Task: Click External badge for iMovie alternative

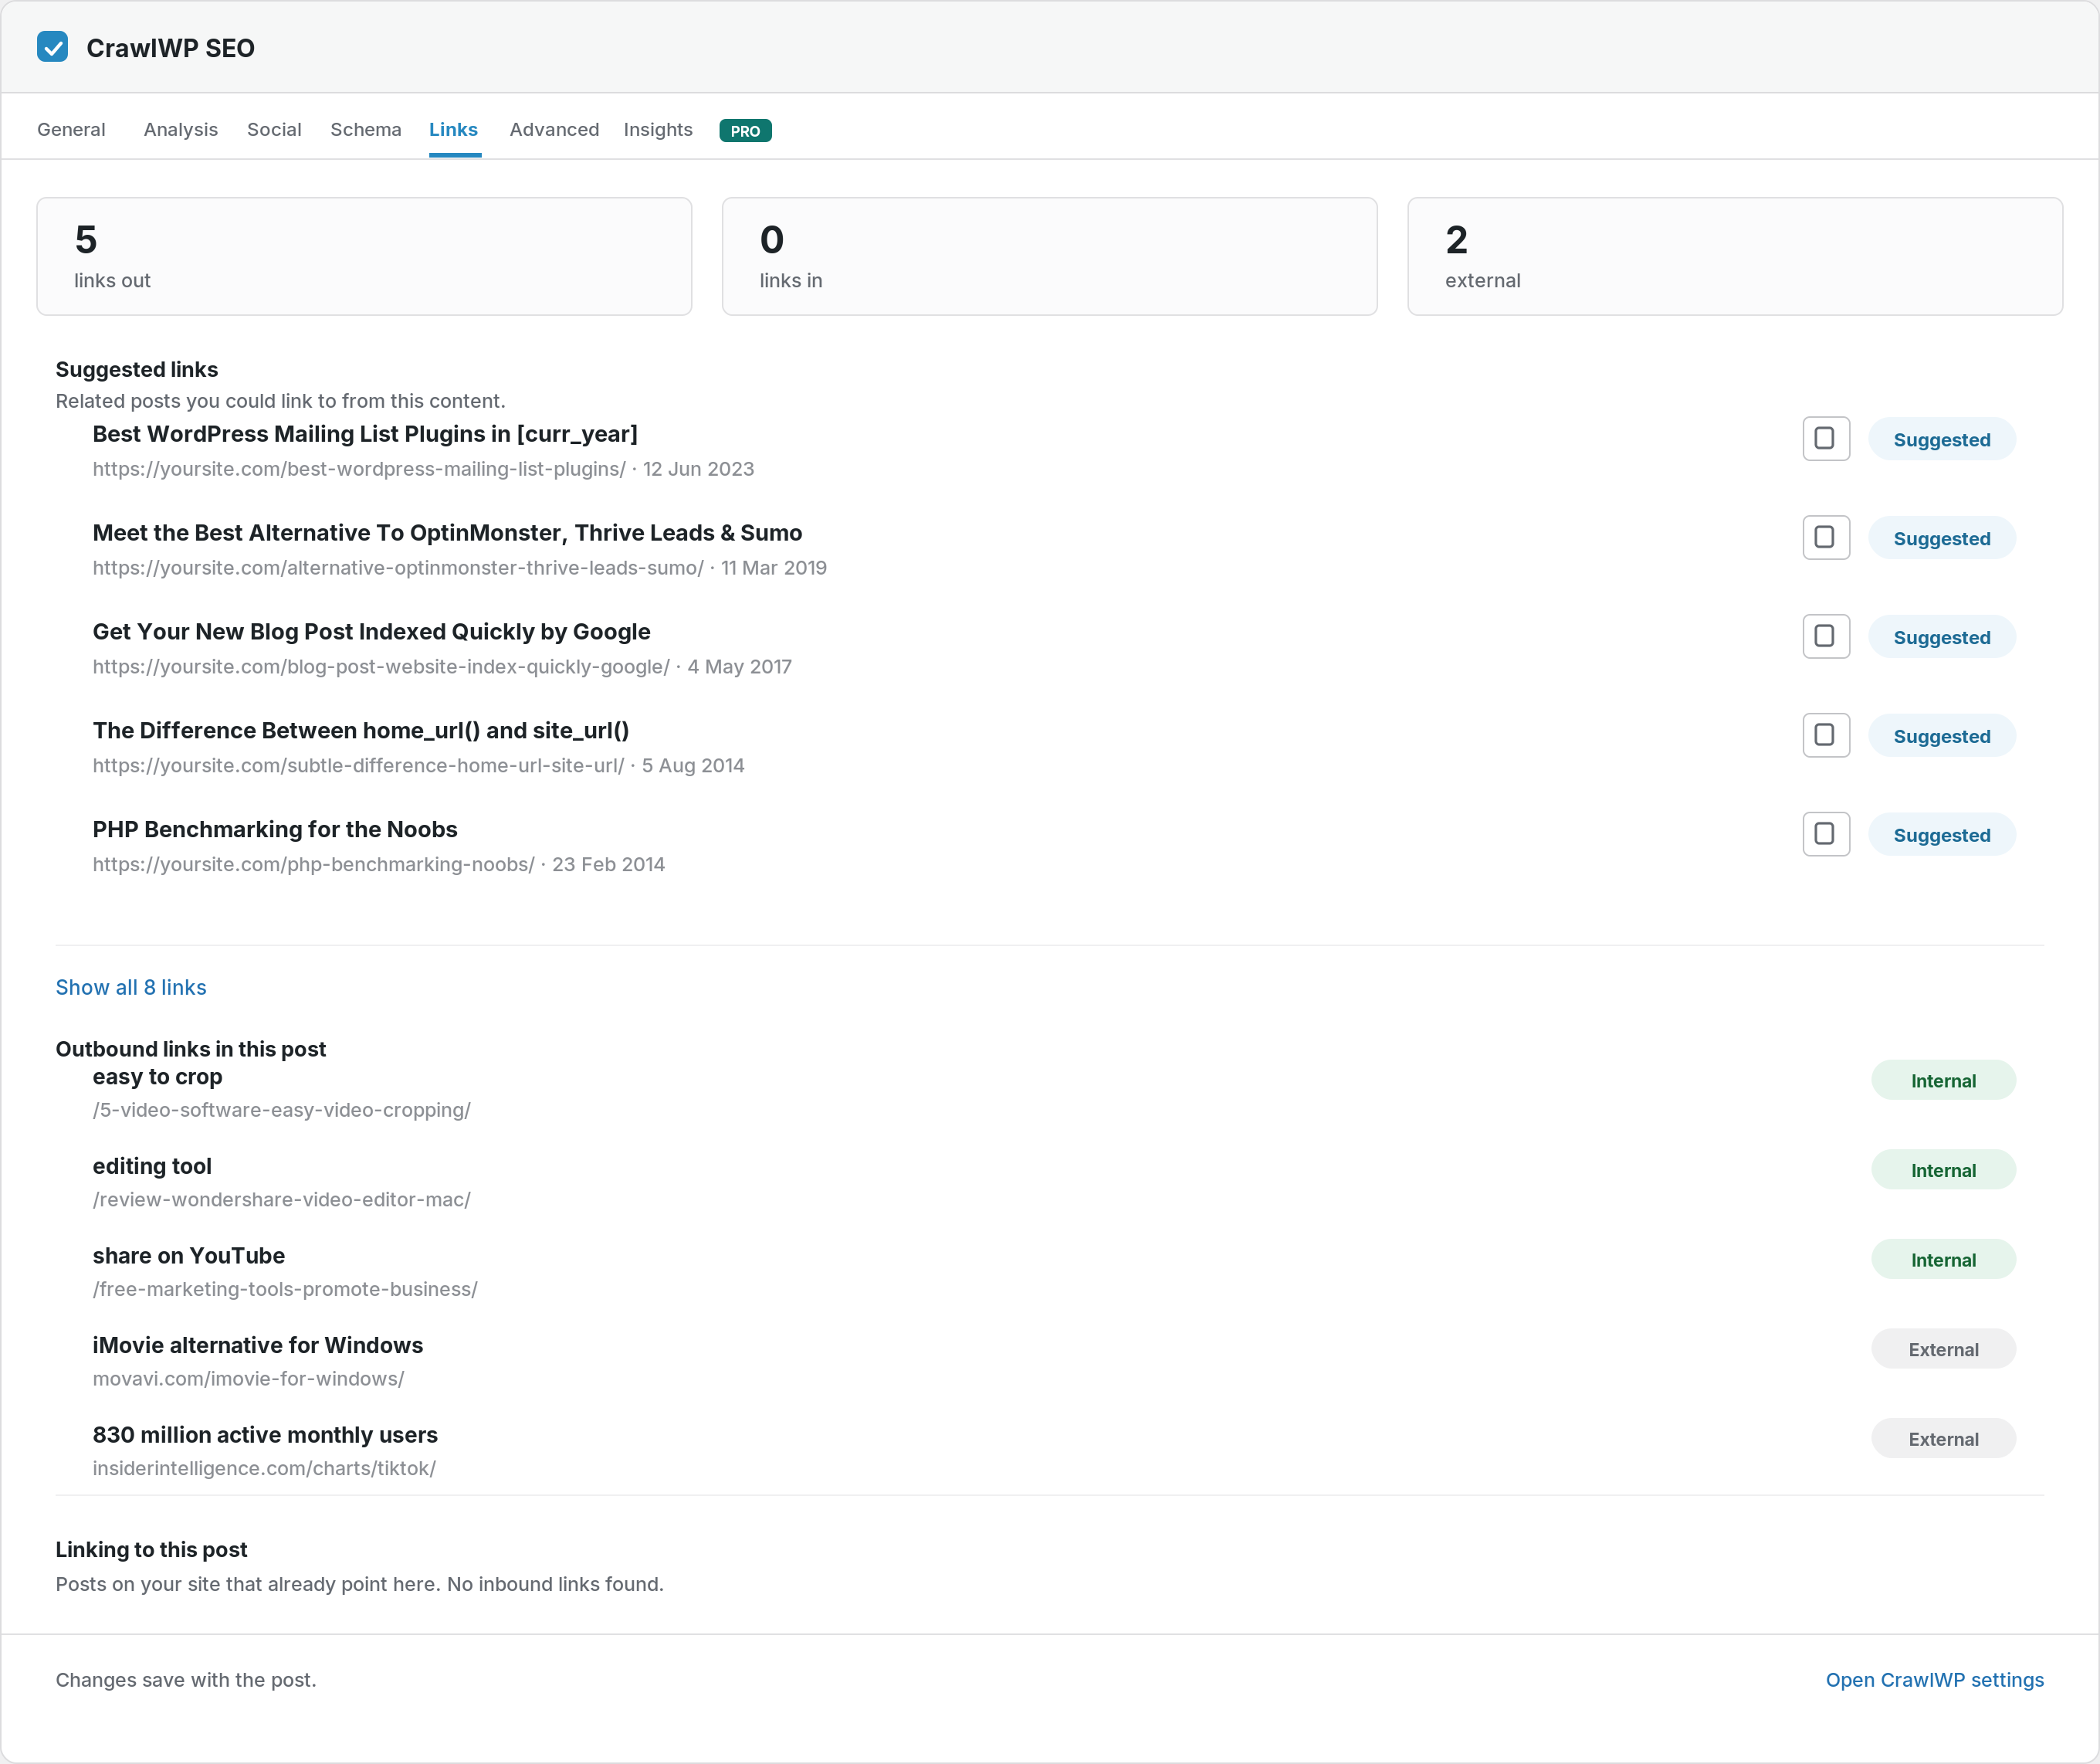Action: click(1943, 1350)
